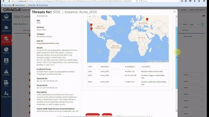This screenshot has height=117, width=209.
Task: Tick the checkbox in the View threat row
Action: click(x=17, y=36)
